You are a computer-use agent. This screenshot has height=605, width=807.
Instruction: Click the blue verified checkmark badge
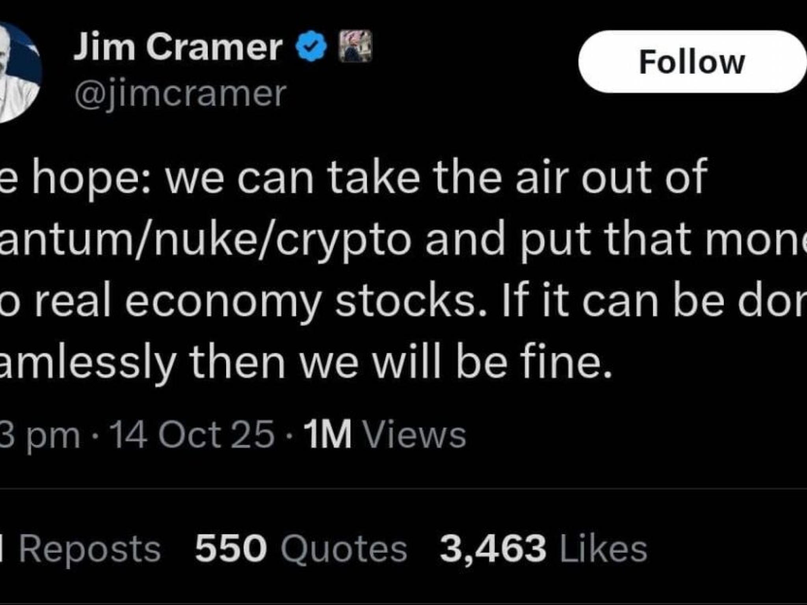point(312,47)
